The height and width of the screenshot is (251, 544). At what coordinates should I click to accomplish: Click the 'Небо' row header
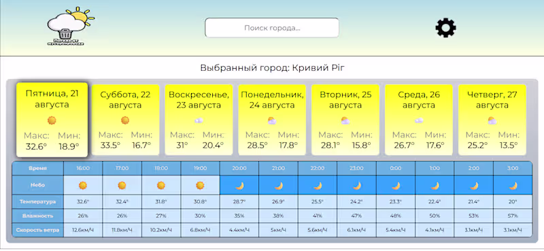38,186
